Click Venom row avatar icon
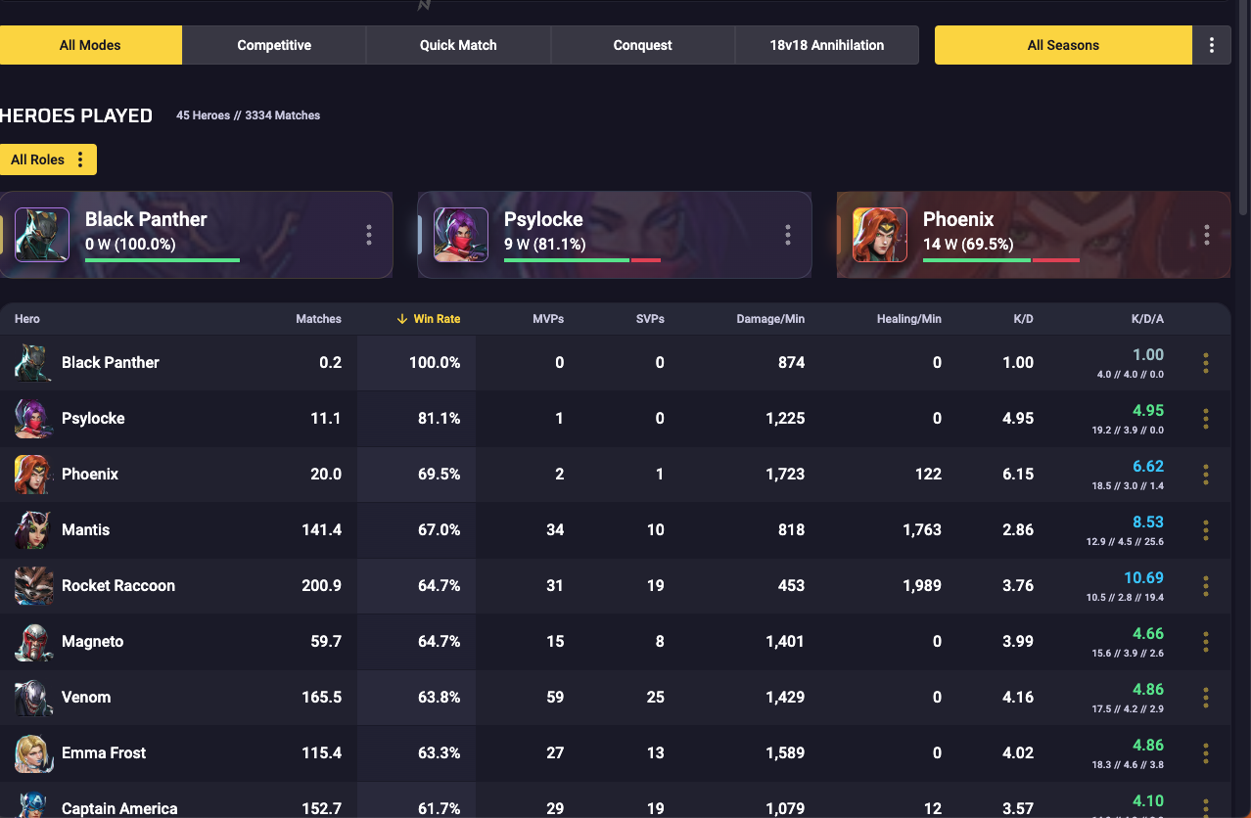 pos(33,698)
